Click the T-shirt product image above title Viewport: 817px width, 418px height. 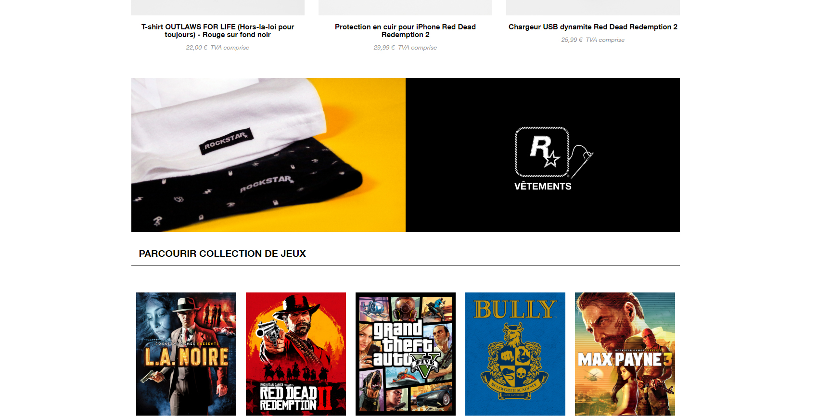pyautogui.click(x=217, y=8)
